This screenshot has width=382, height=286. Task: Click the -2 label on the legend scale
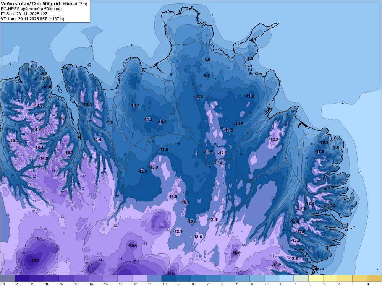tap(281, 284)
